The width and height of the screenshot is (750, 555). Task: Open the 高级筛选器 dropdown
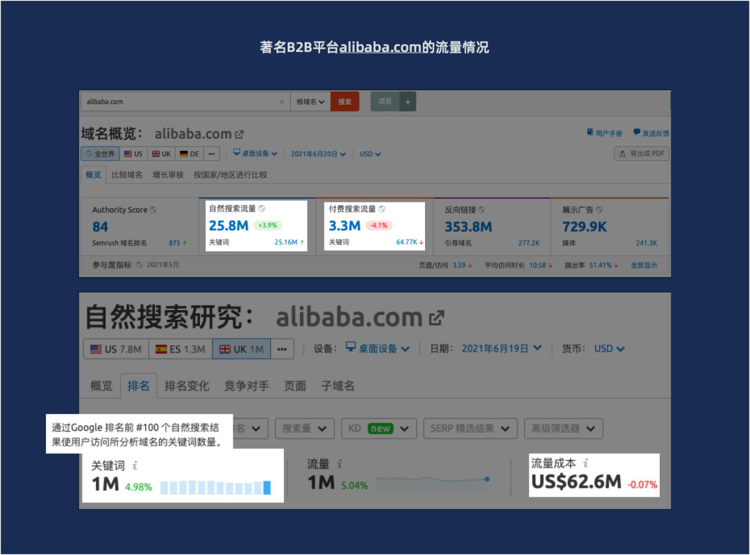[x=563, y=429]
